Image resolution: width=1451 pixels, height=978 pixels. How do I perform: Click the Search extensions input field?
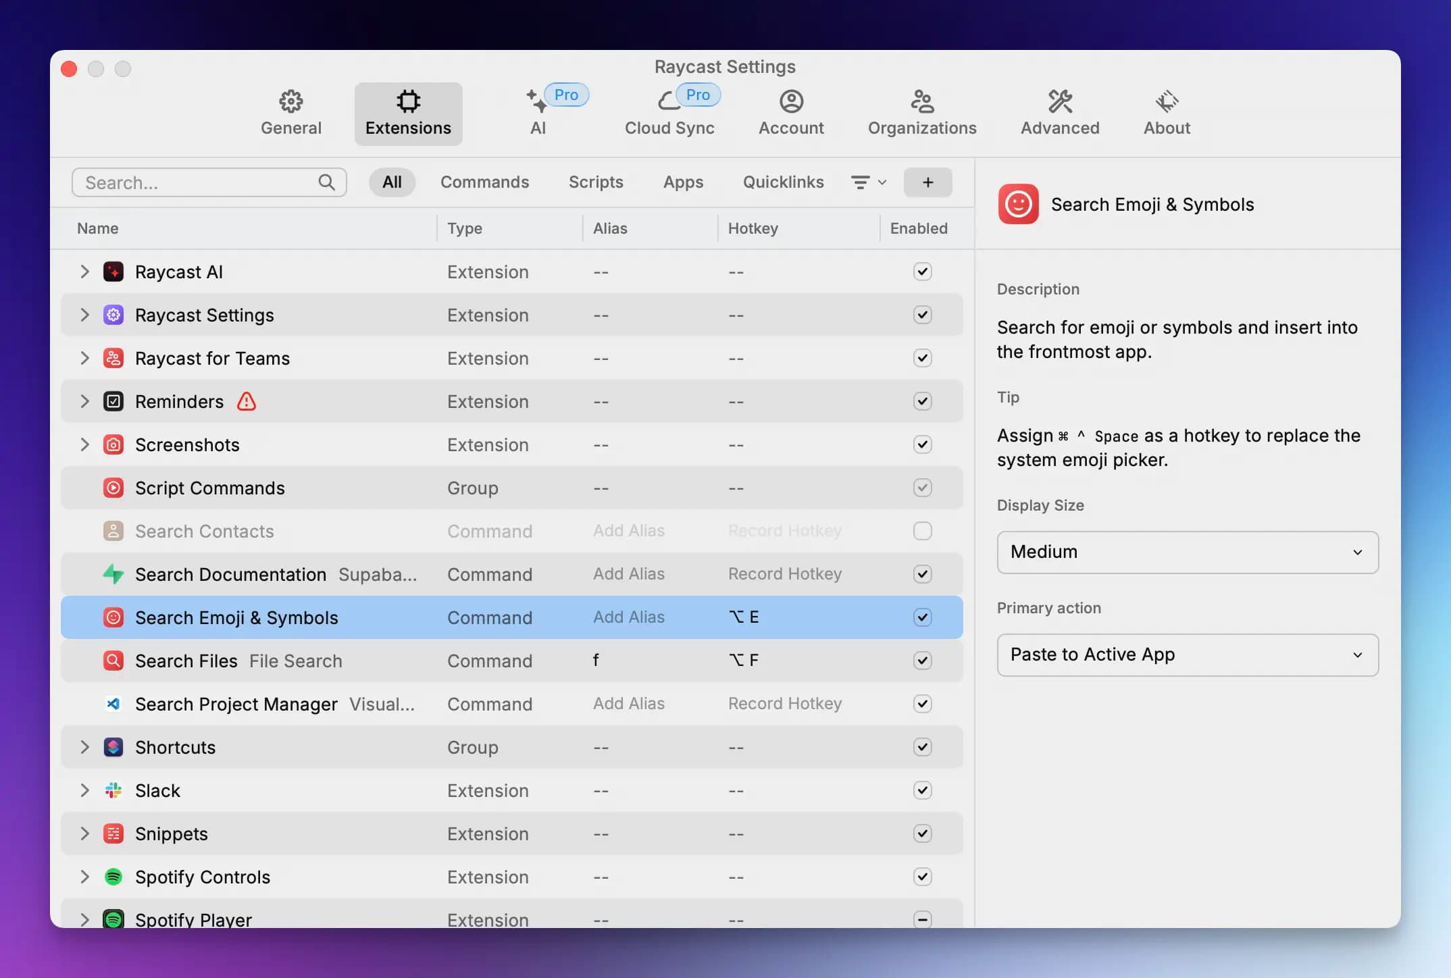tap(209, 182)
